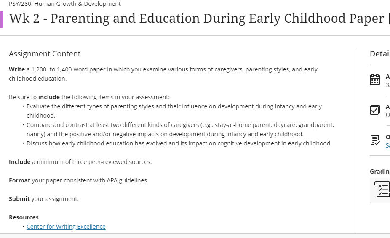This screenshot has width=390, height=238.
Task: Open the grading rubric checklist icon
Action: click(382, 190)
